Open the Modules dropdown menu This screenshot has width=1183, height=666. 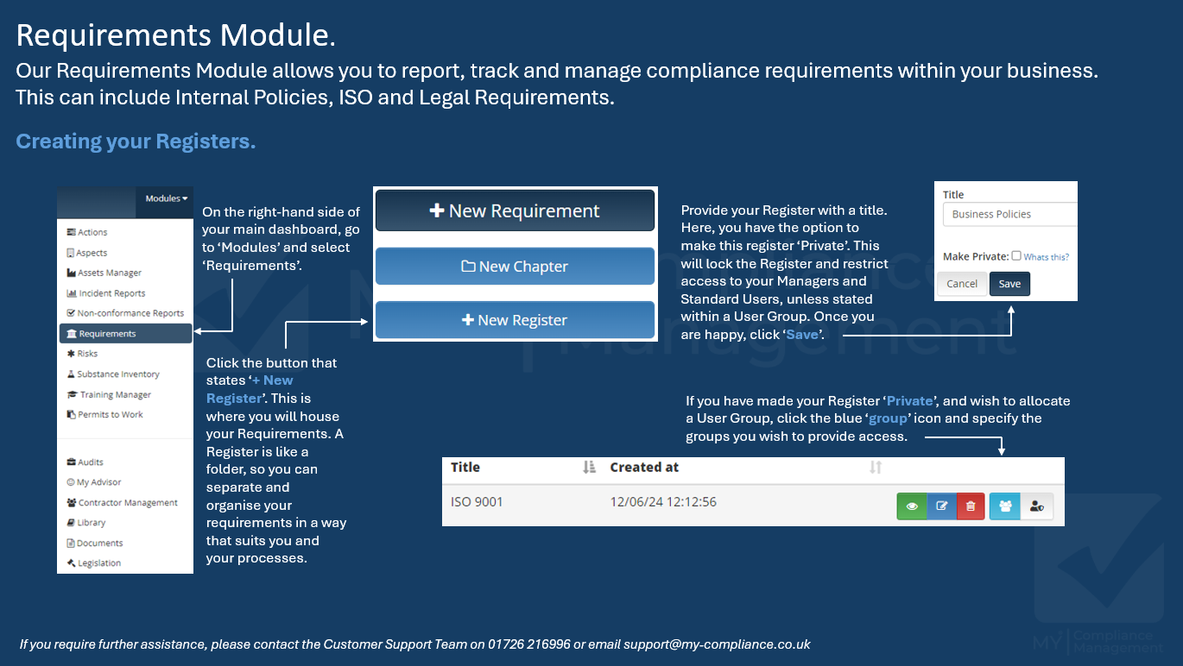(x=166, y=198)
